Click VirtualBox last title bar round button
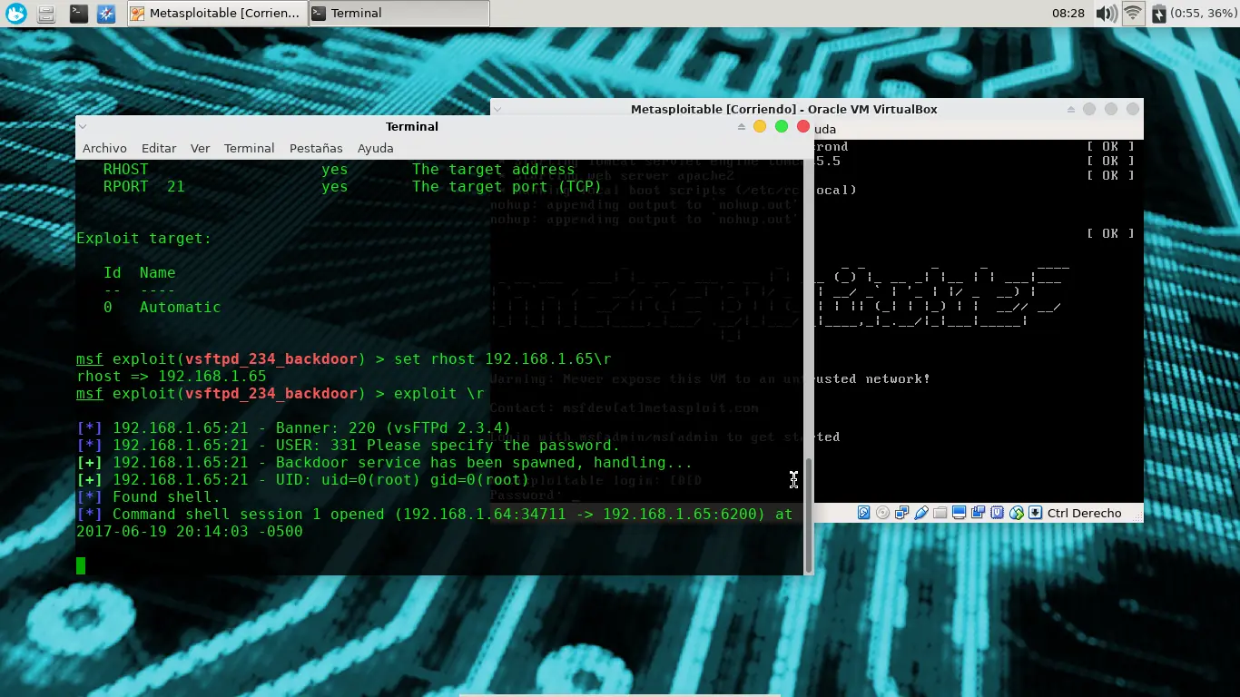Viewport: 1240px width, 697px height. (x=1132, y=109)
